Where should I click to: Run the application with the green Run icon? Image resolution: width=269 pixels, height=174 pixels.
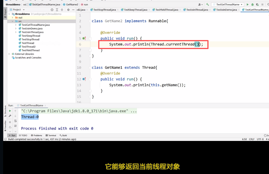point(248,4)
